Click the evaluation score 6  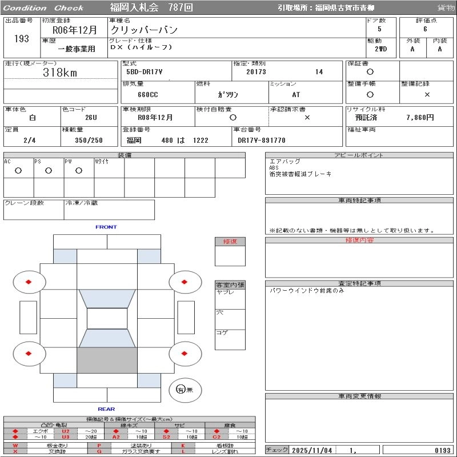pyautogui.click(x=425, y=29)
